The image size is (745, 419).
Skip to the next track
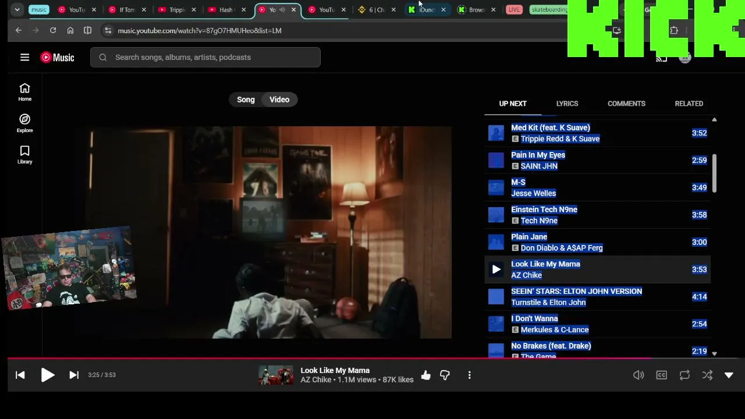pos(74,375)
